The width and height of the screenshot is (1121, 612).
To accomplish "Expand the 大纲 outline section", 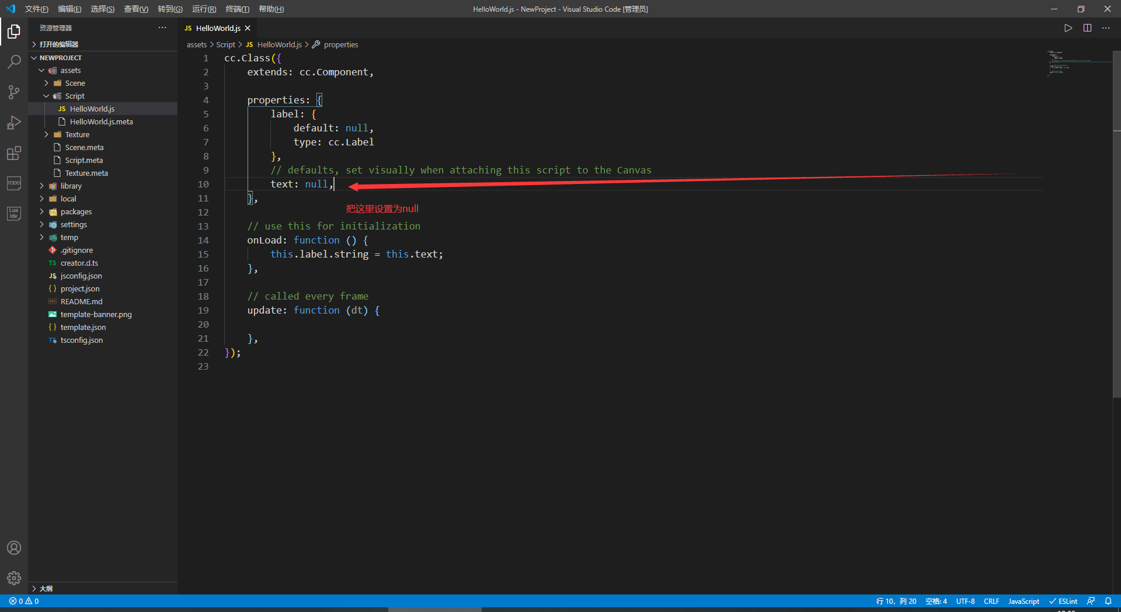I will pos(103,589).
